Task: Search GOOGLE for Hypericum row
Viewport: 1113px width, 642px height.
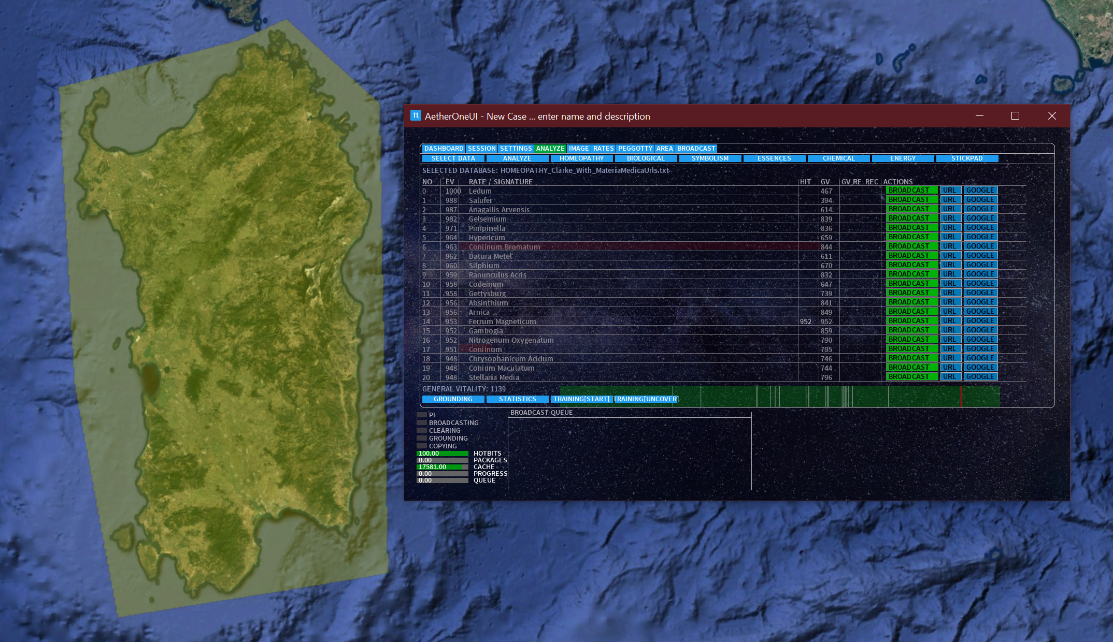Action: [980, 237]
